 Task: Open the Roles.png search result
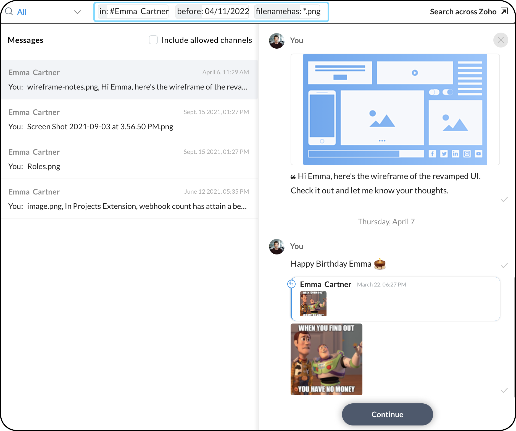(129, 159)
